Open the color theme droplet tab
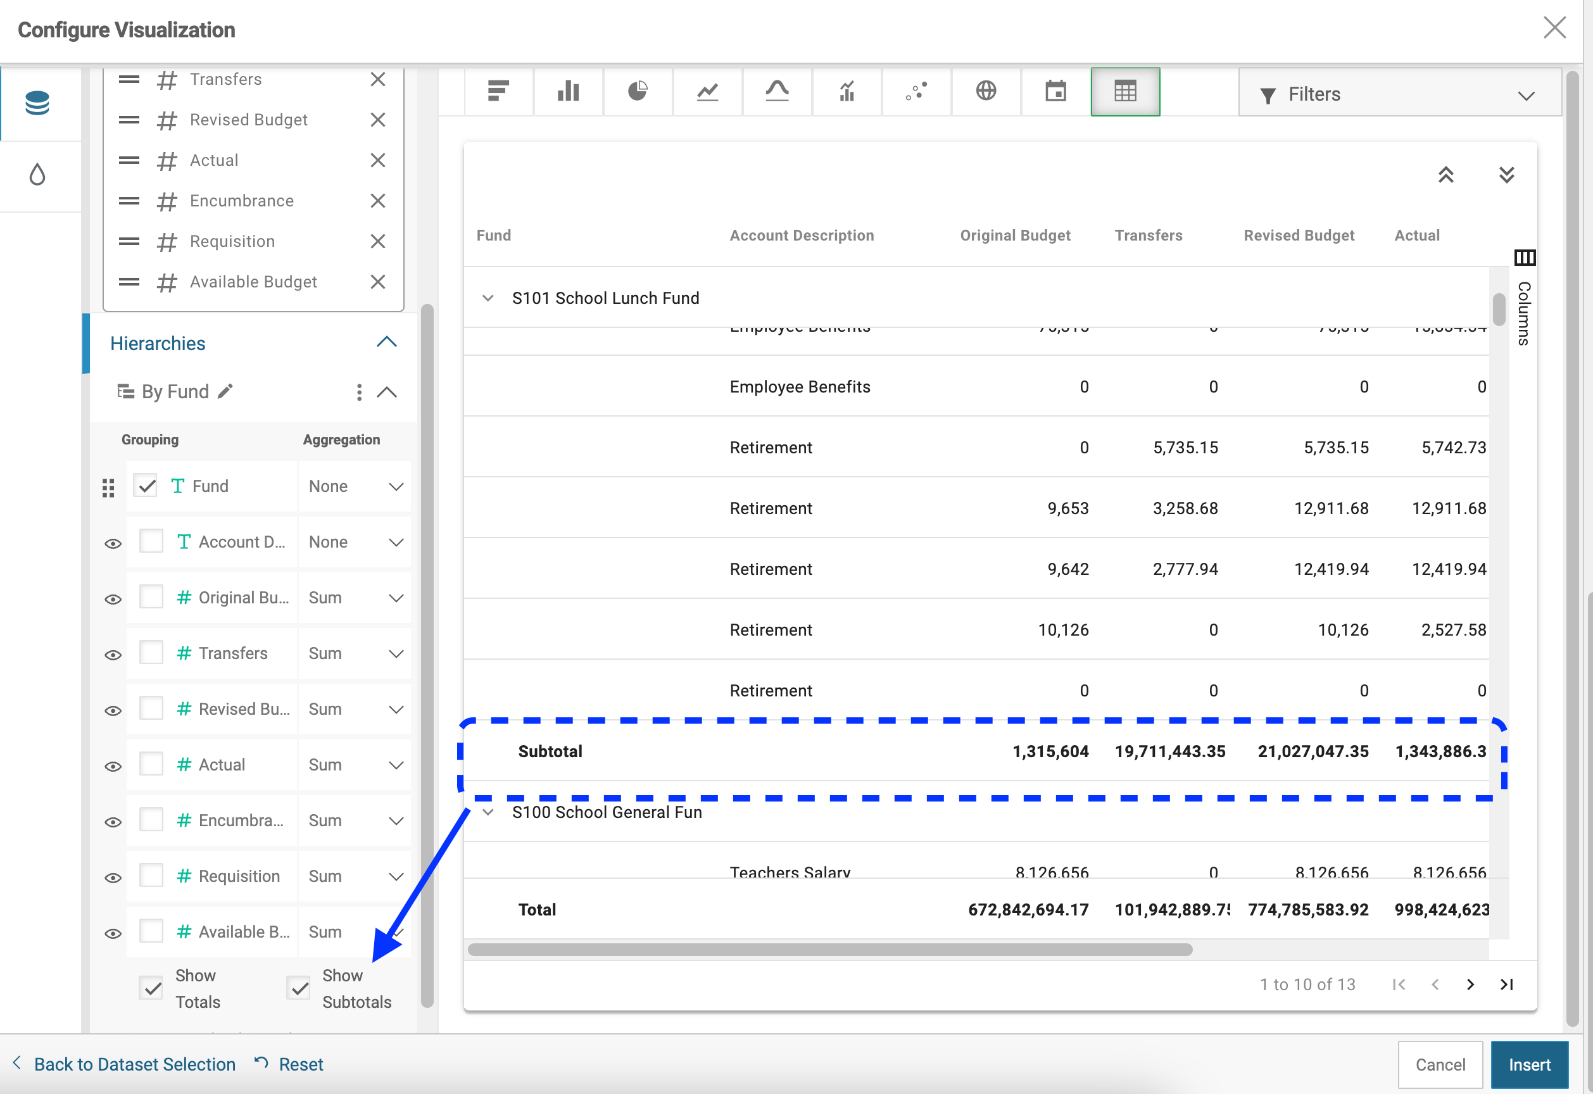 coord(37,174)
